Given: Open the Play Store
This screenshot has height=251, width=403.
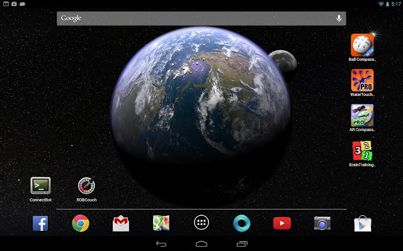Looking at the screenshot, I should [x=363, y=223].
